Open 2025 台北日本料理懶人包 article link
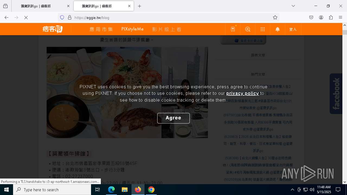 click(x=258, y=144)
